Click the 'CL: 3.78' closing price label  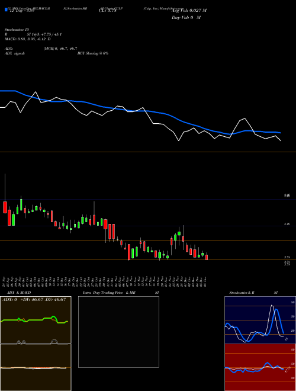[107, 11]
